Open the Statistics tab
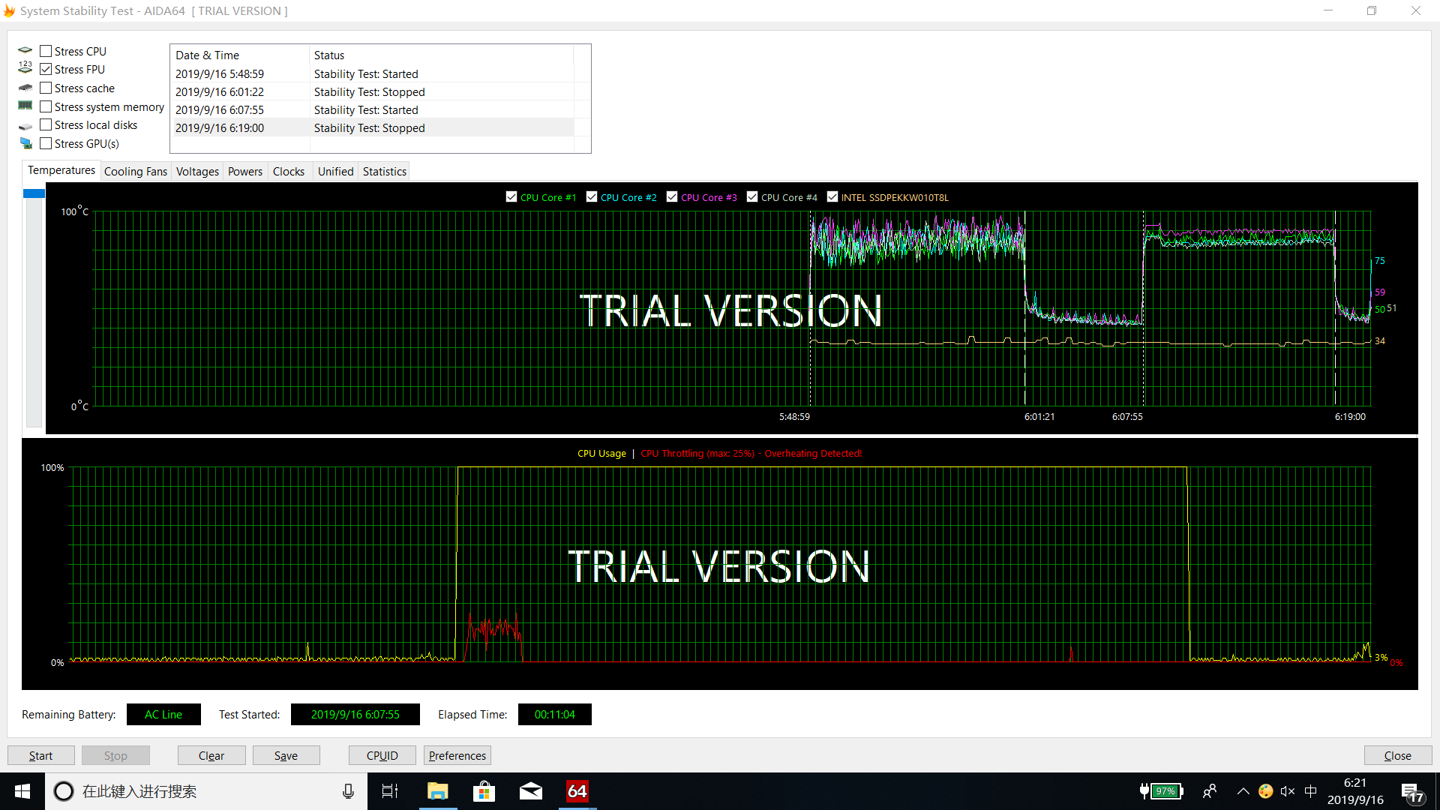 tap(384, 171)
